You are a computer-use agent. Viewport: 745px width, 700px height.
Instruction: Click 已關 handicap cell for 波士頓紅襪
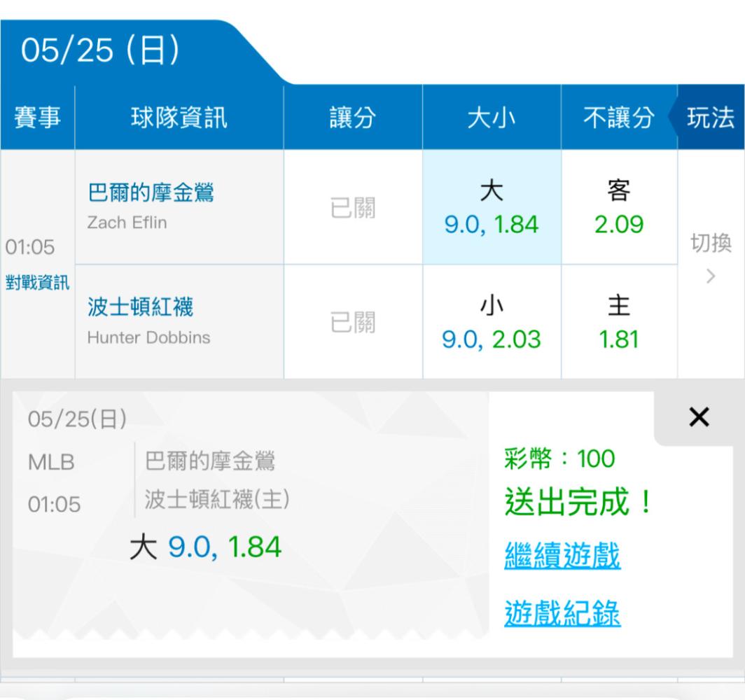coord(353,323)
